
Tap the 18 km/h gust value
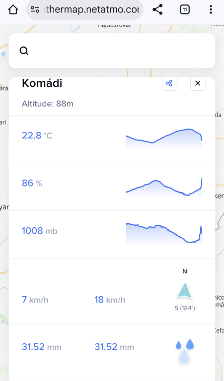(110, 300)
